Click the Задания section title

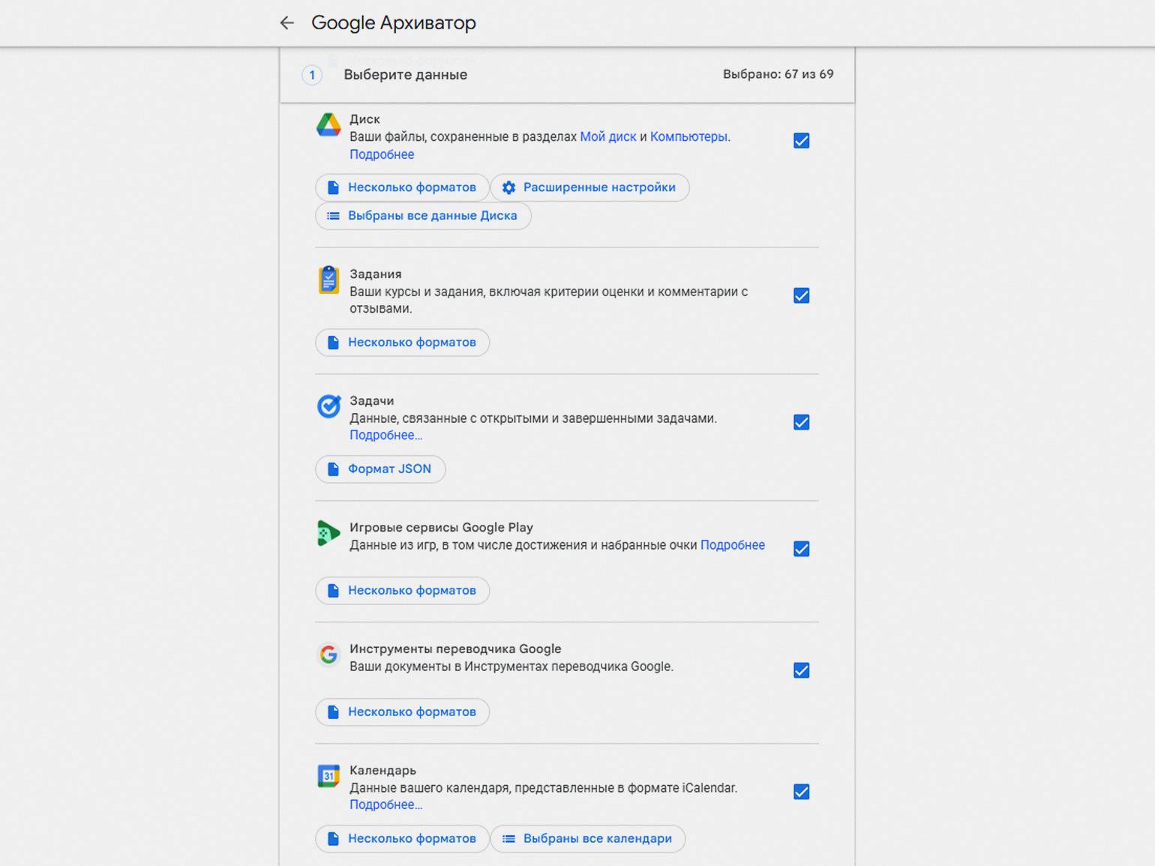tap(376, 274)
